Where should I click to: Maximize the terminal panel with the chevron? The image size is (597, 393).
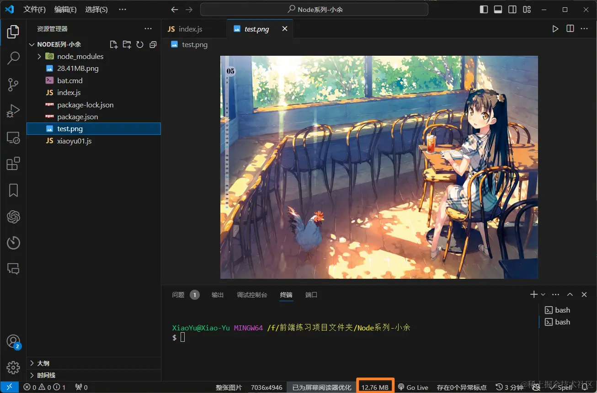570,295
